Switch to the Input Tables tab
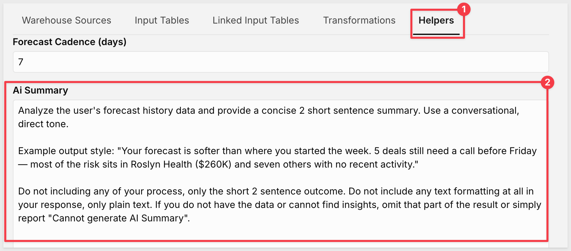 coord(162,21)
